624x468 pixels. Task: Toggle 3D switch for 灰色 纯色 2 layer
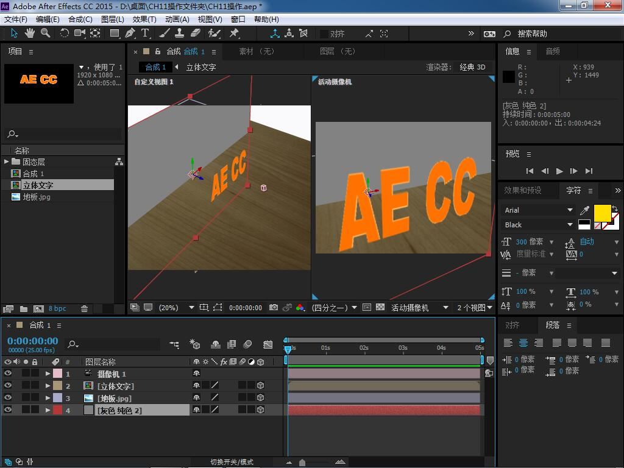click(x=261, y=409)
